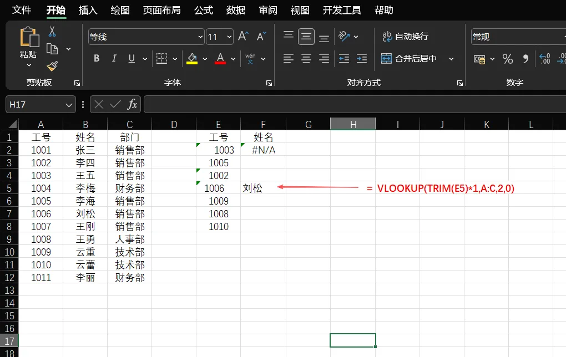
Task: Select row 12 header
Action: click(x=9, y=278)
